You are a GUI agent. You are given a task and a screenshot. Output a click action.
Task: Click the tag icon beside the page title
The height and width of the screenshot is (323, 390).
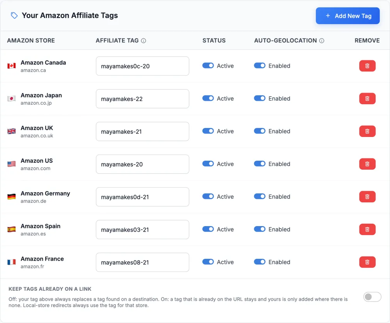tap(14, 16)
